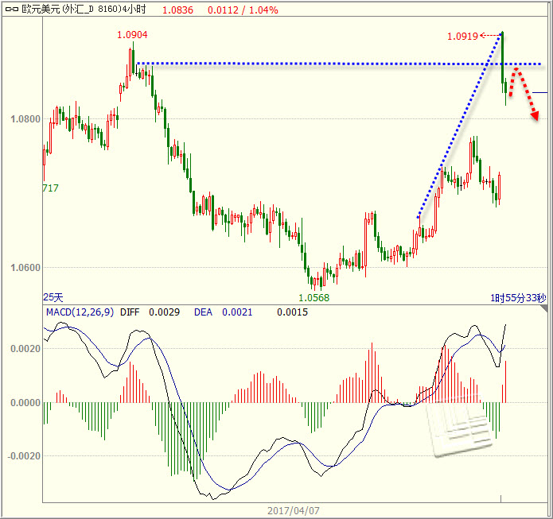Click the red dotted arrow head
This screenshot has width=553, height=519.
535,115
